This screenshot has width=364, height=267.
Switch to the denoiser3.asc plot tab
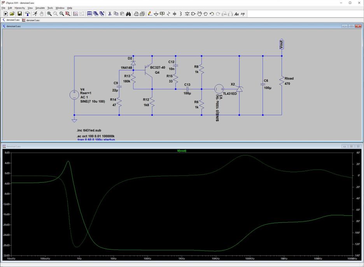point(31,20)
